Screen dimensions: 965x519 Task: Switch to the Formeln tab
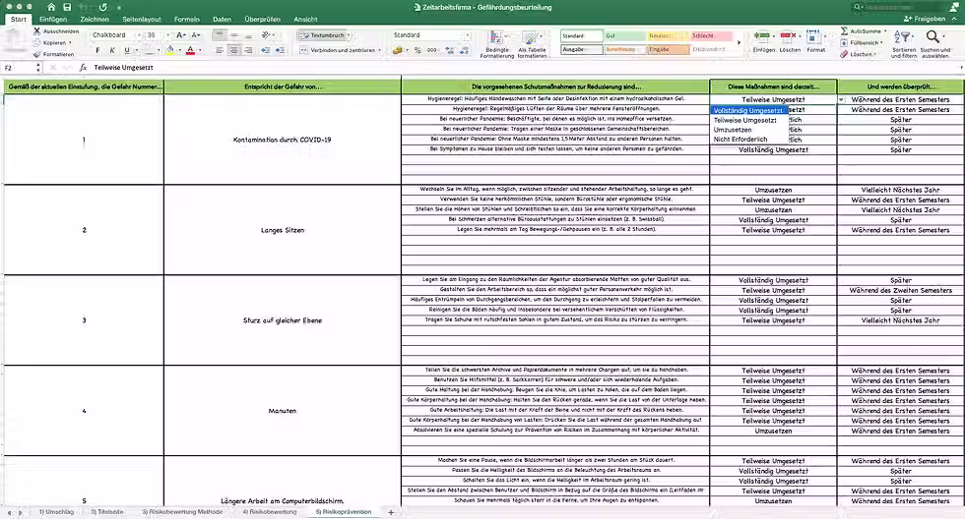186,19
